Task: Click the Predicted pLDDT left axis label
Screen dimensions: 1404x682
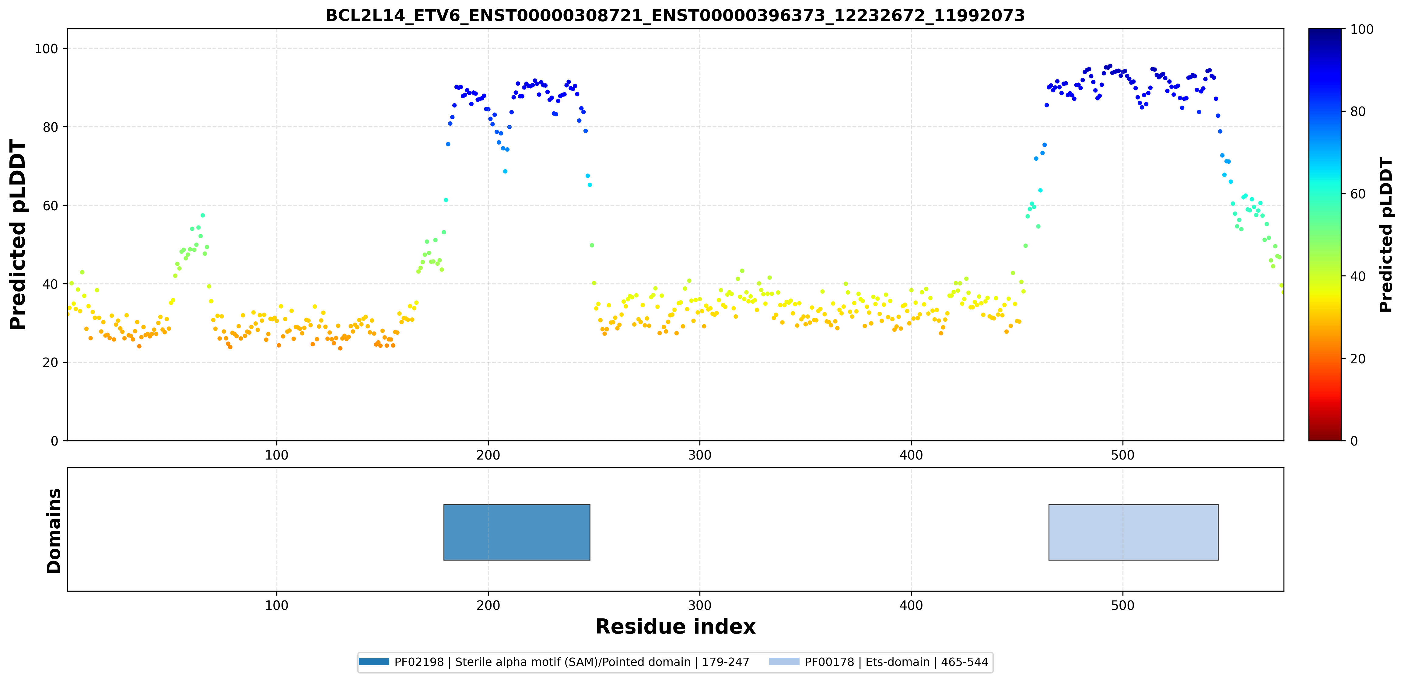Action: (17, 234)
